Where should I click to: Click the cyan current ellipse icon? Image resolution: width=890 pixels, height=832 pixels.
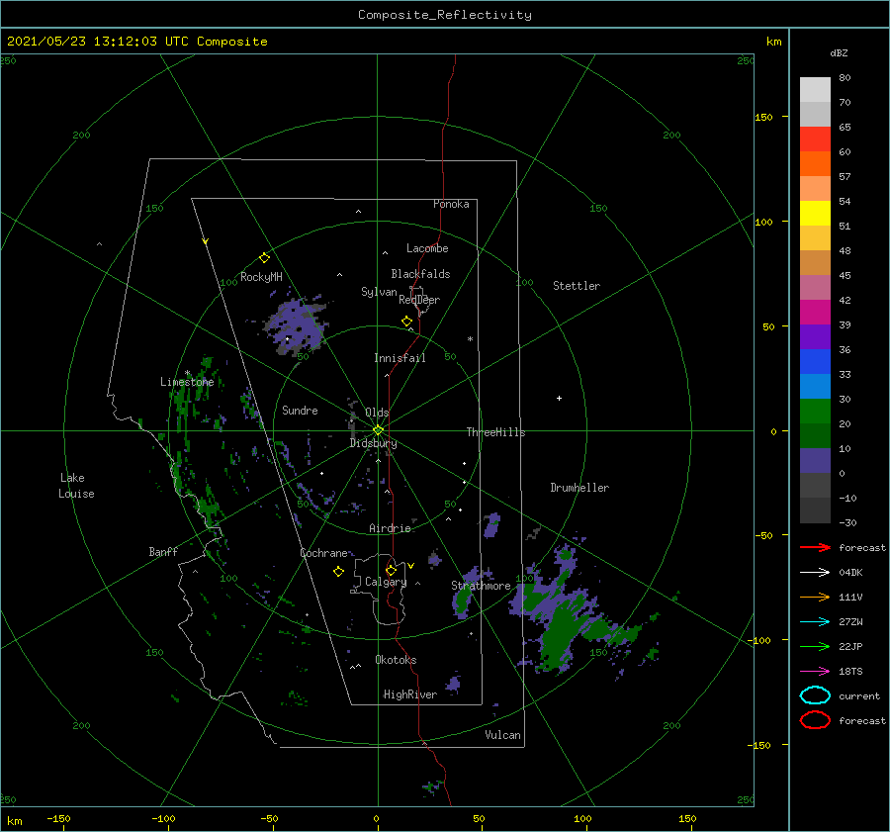[x=815, y=695]
